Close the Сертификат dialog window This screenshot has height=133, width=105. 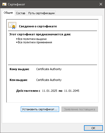(x=101, y=4)
